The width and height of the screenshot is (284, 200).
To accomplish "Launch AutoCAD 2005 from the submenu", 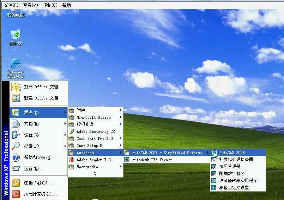I will click(238, 153).
